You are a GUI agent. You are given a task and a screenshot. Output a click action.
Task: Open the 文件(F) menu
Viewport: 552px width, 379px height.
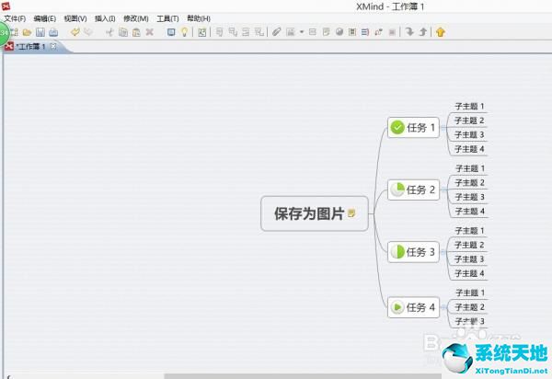coord(15,18)
